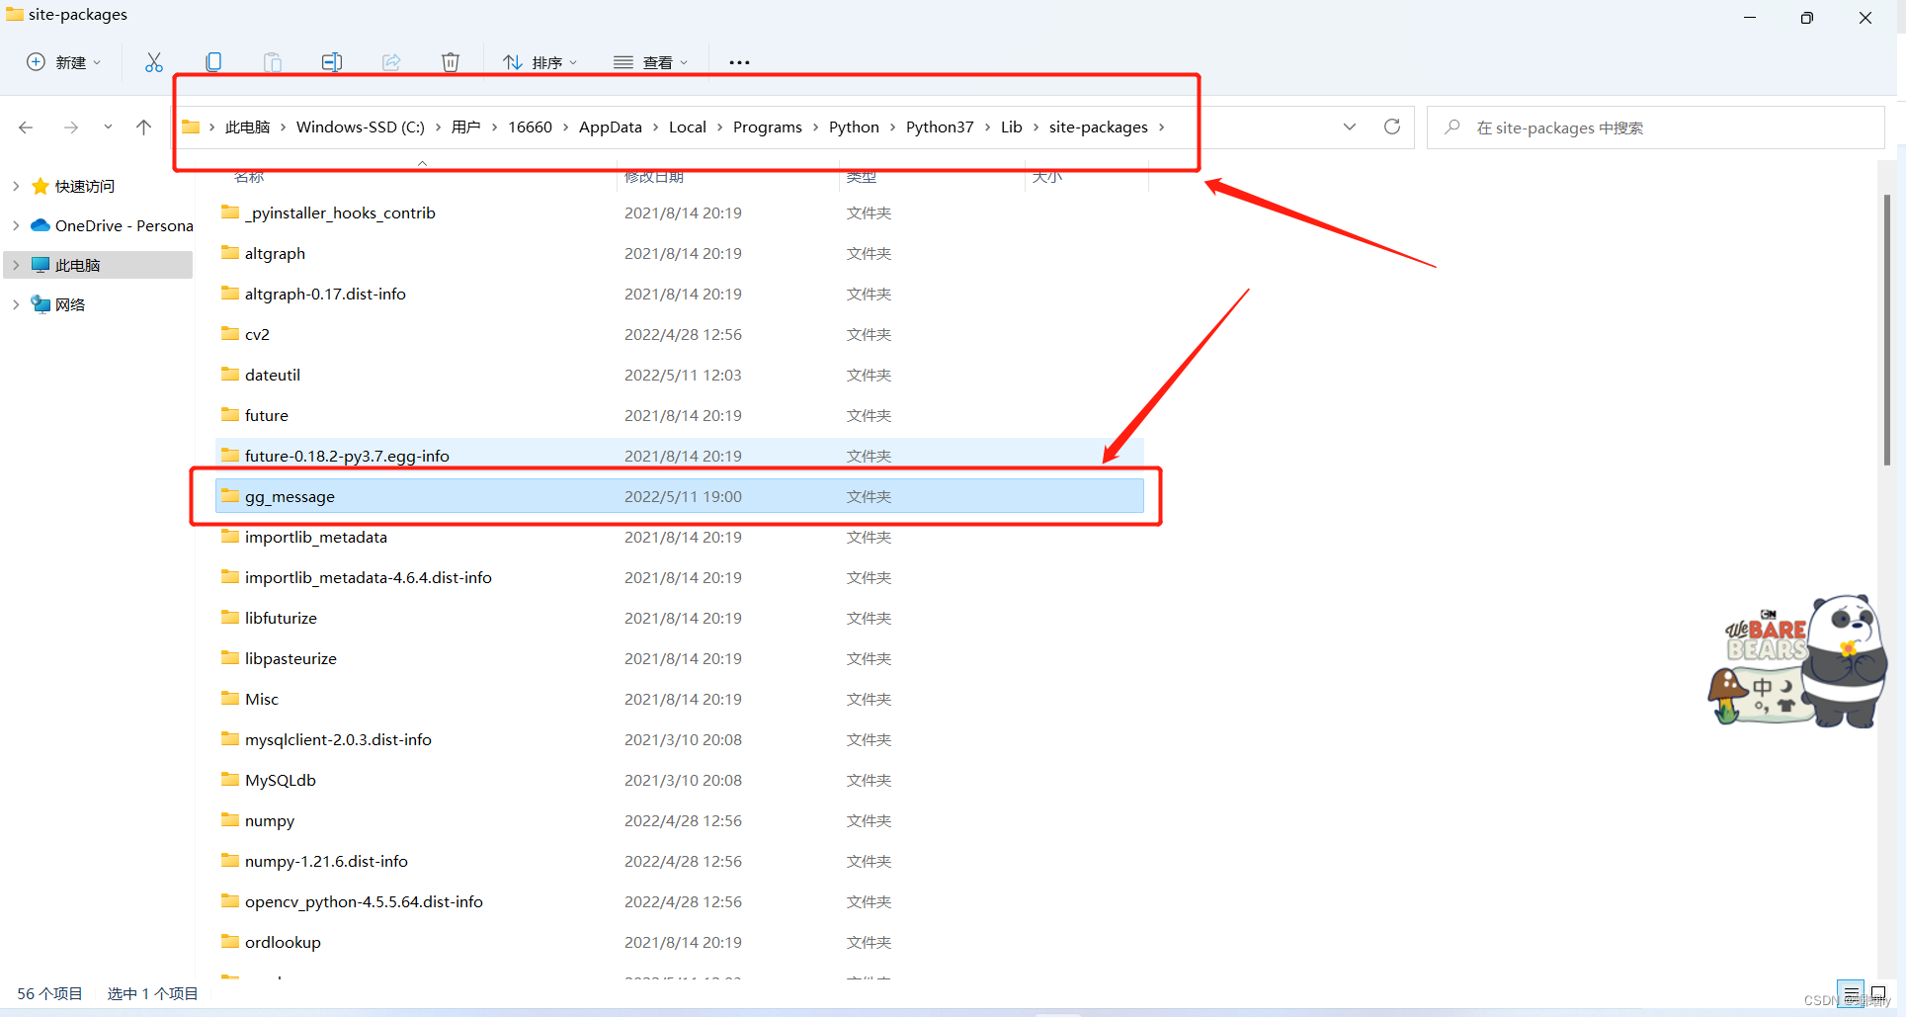Select the dateutil folder
The image size is (1906, 1017).
(x=679, y=375)
